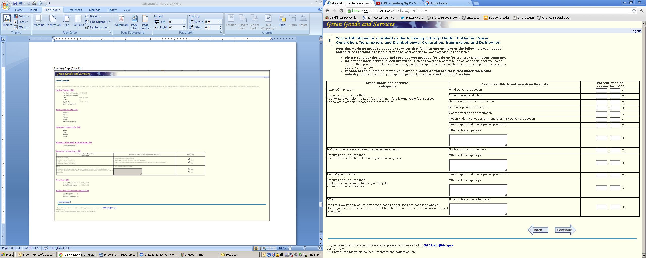Switch to the Home ribbon tab
646x258 pixels.
pyautogui.click(x=19, y=10)
